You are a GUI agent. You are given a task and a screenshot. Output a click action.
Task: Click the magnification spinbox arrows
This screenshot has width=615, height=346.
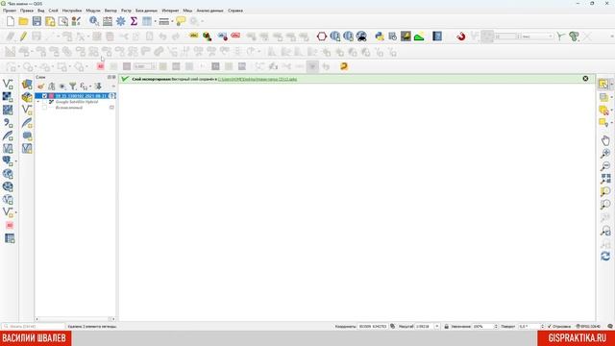point(496,327)
